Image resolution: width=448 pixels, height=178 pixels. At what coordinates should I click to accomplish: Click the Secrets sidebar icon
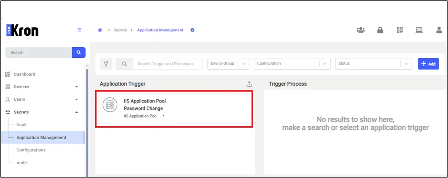point(8,112)
